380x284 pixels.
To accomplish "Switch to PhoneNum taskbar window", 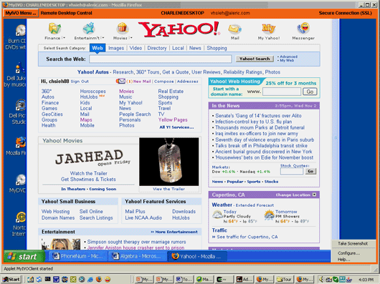I will (78, 256).
